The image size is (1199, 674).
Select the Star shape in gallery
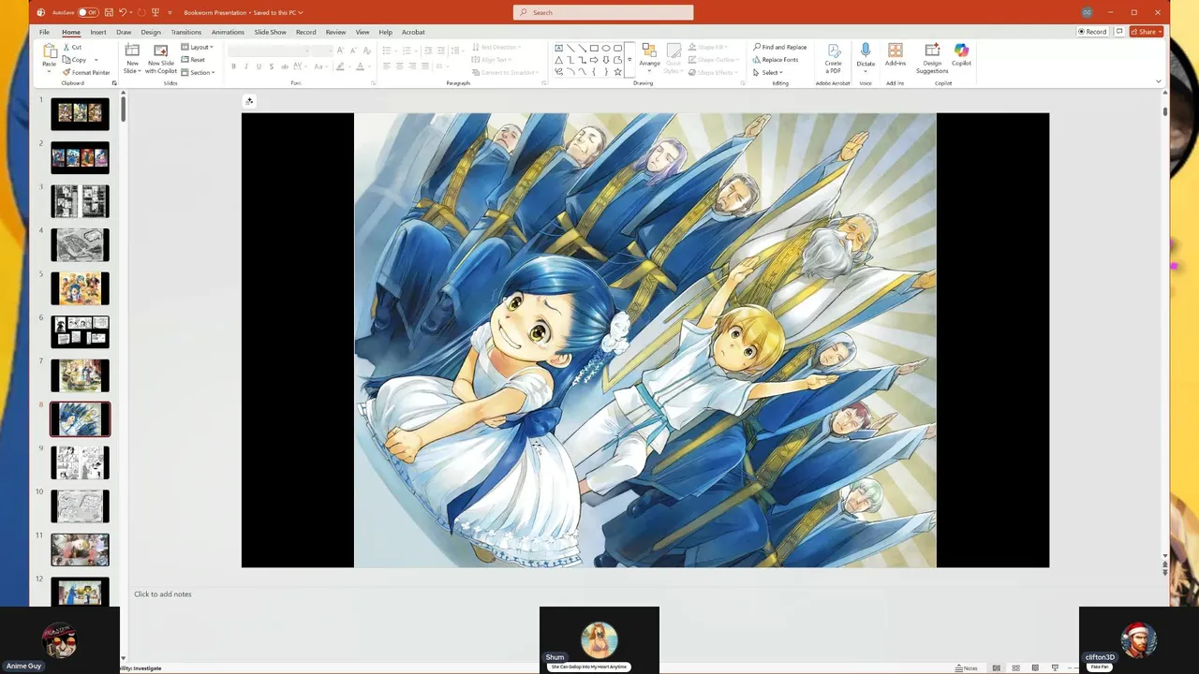617,71
